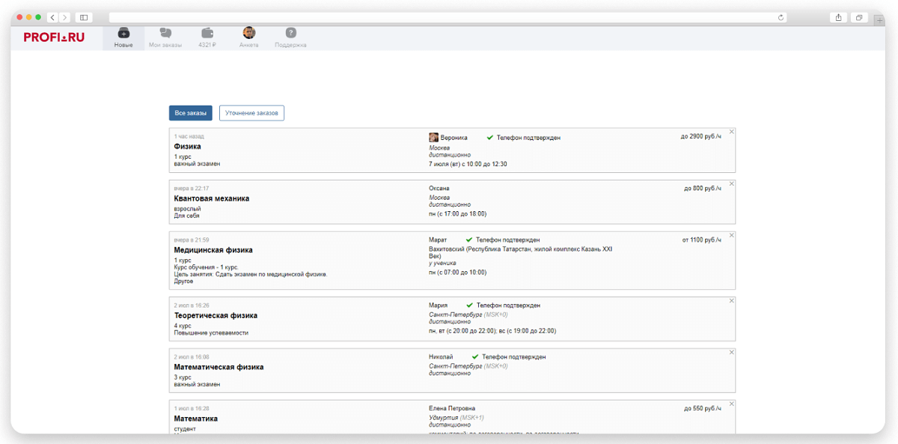The image size is (898, 444).
Task: Open the wallet balance 4321 ₽
Action: click(207, 33)
